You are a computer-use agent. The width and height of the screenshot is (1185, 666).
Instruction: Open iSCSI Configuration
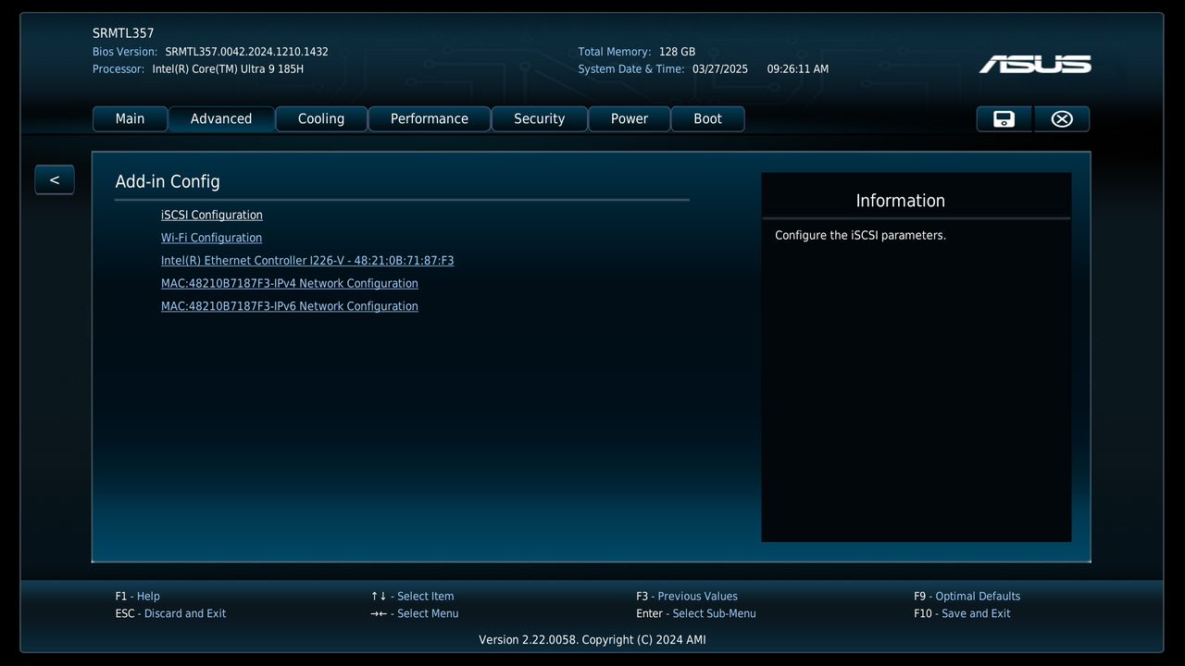(212, 215)
